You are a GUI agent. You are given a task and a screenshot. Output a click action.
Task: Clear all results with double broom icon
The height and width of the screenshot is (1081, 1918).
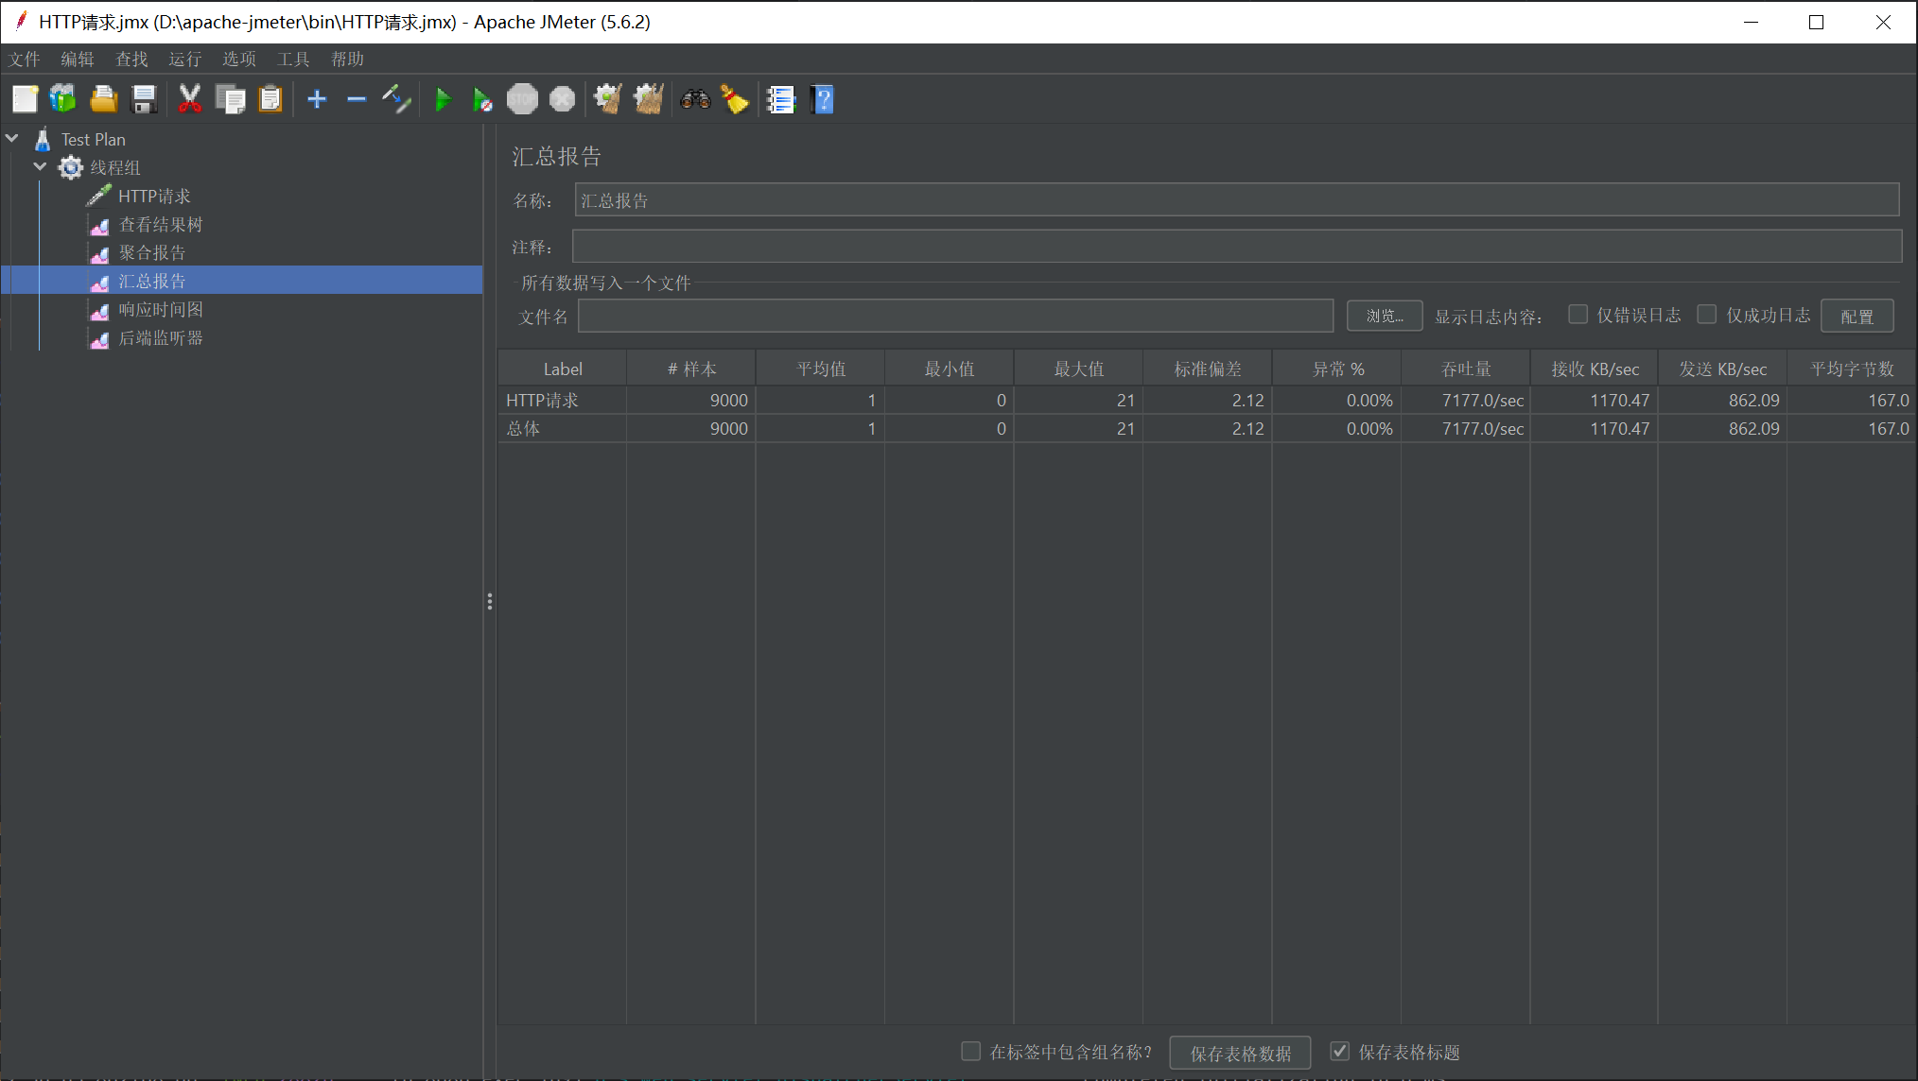648,99
